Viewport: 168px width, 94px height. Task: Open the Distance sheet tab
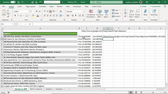[49, 89]
